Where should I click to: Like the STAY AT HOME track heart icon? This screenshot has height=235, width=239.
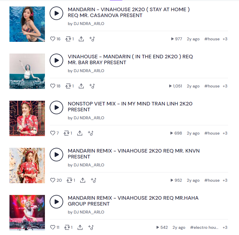click(x=53, y=39)
